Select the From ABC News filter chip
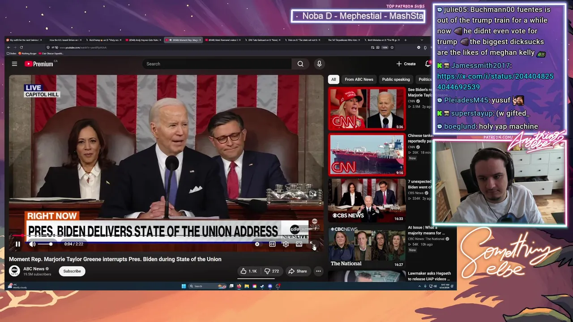Screen dimensions: 573x322 [359, 79]
